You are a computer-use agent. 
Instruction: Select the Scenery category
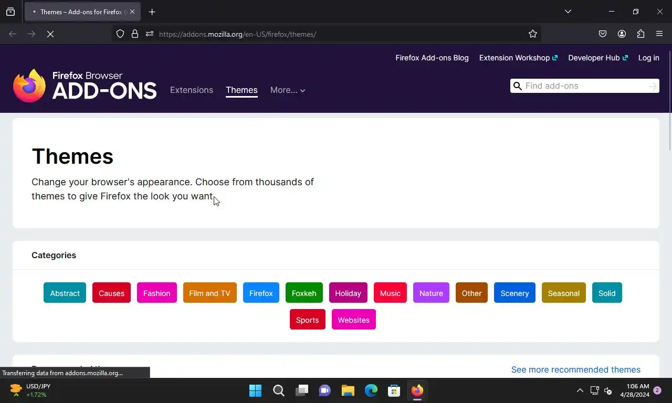click(x=514, y=293)
